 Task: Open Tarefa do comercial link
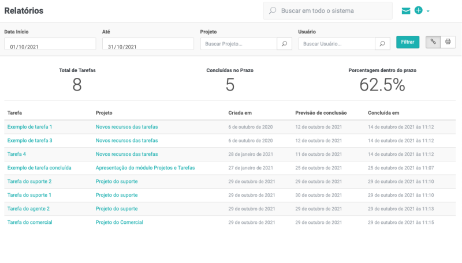(29, 222)
